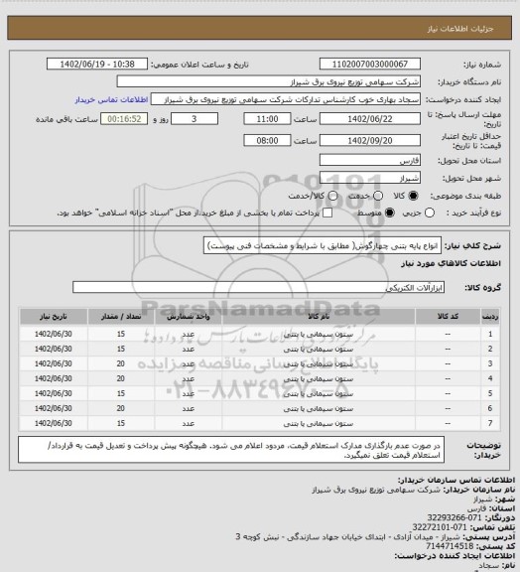Select row 4 date 1402/06/30
520x572 pixels.
(x=54, y=379)
